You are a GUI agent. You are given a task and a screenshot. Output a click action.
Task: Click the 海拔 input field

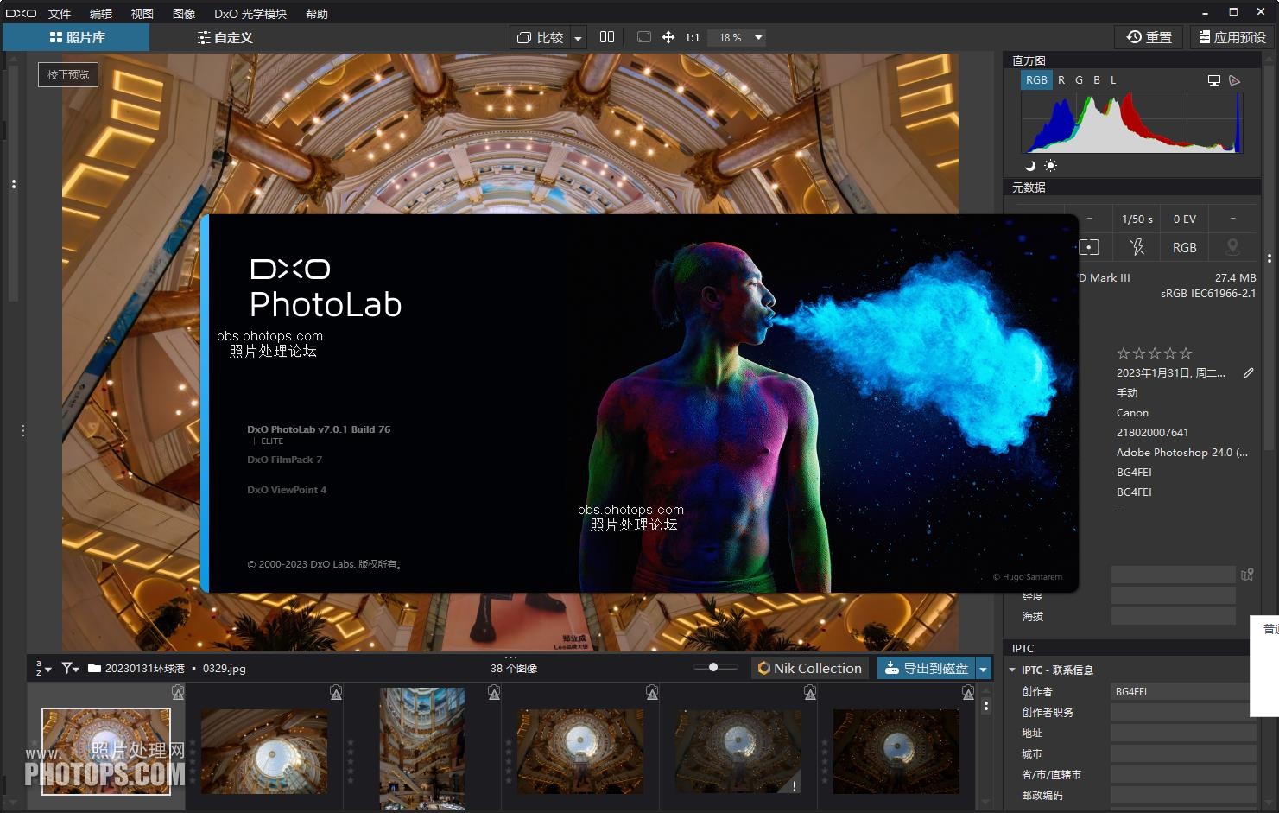(1173, 616)
